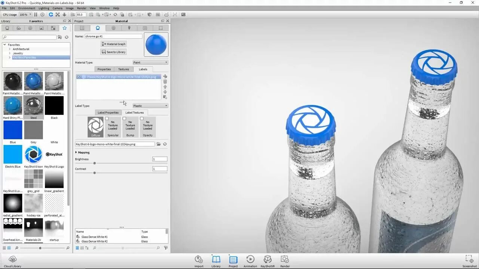Switch Library to Favorites star tab

[64, 28]
